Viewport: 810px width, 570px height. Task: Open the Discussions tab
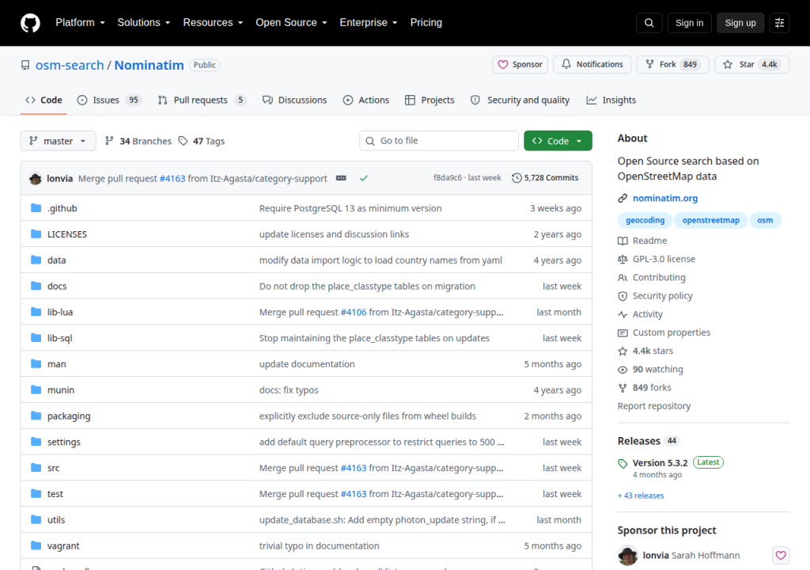[294, 100]
